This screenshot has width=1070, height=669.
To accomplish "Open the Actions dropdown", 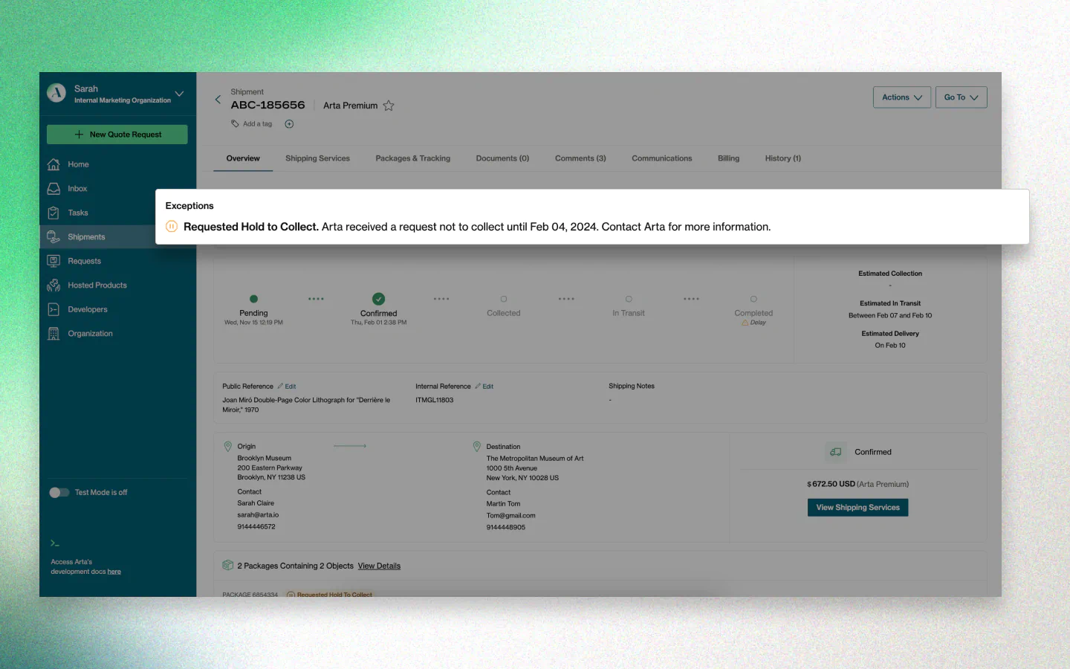I will pos(901,97).
